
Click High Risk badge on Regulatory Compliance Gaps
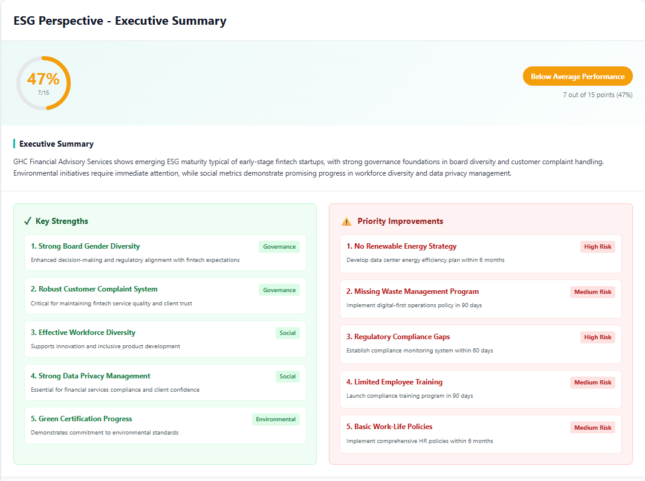598,337
